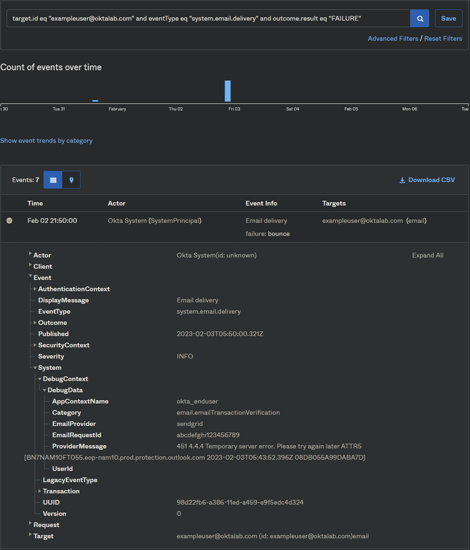Open Advanced Filters

(x=393, y=38)
